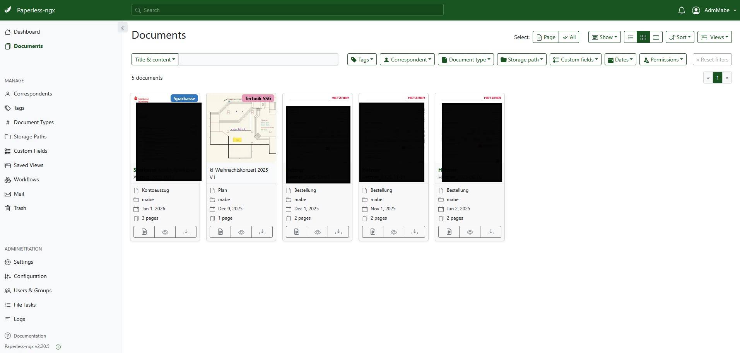Open the Mail section in sidebar
Image resolution: width=740 pixels, height=353 pixels.
click(x=19, y=194)
